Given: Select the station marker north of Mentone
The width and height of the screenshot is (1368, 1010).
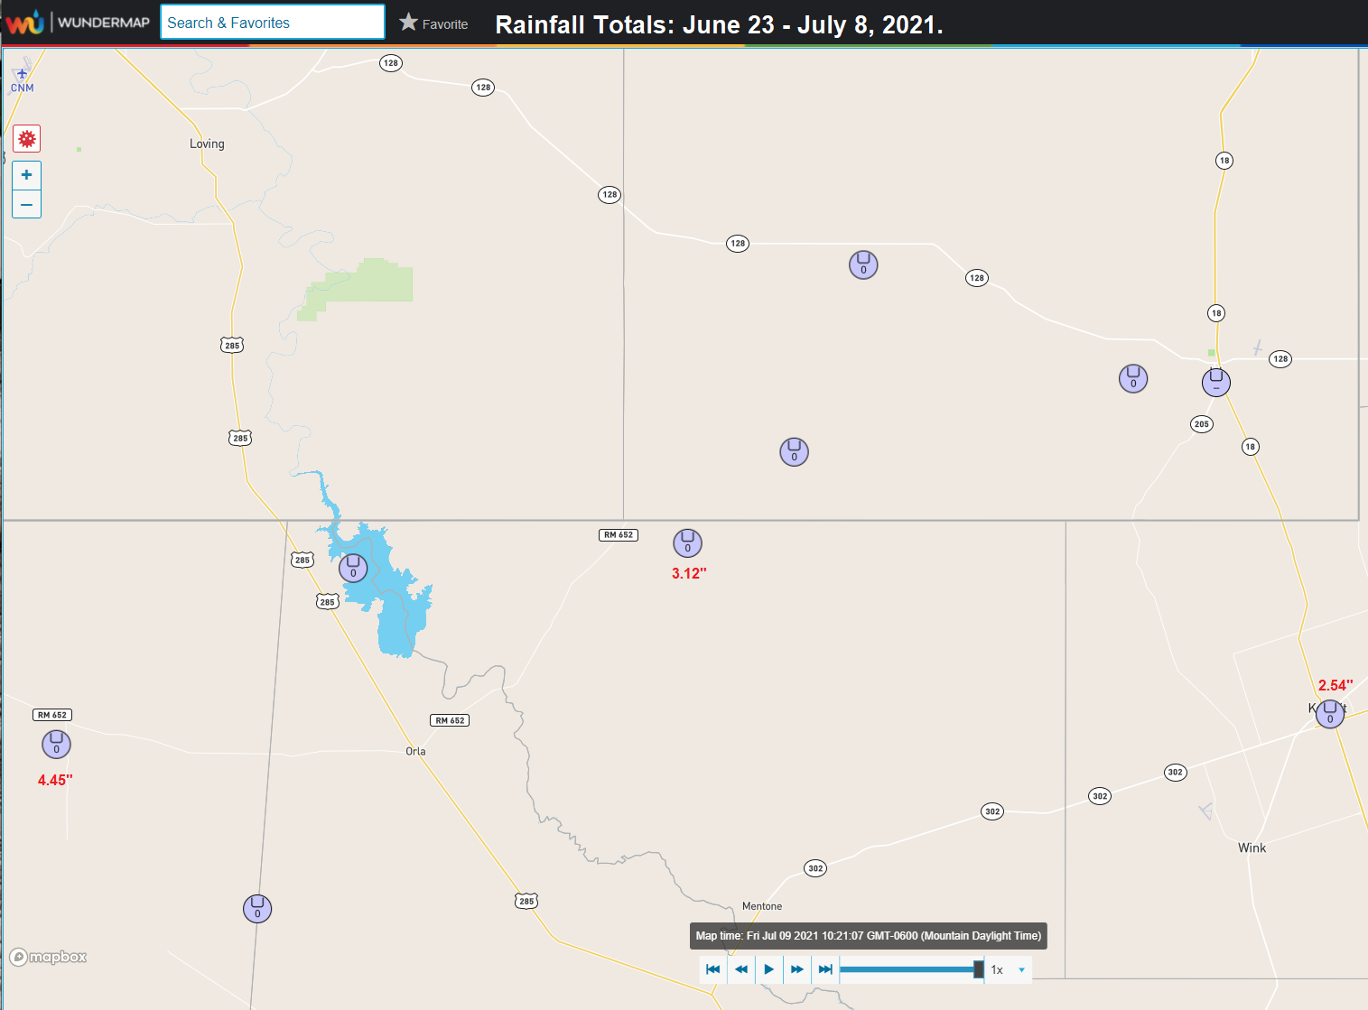Looking at the screenshot, I should pos(794,451).
